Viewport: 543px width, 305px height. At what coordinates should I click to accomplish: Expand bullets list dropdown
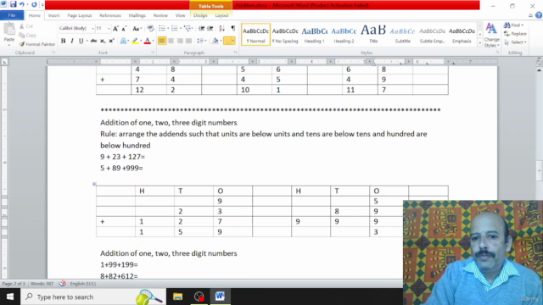coord(168,28)
